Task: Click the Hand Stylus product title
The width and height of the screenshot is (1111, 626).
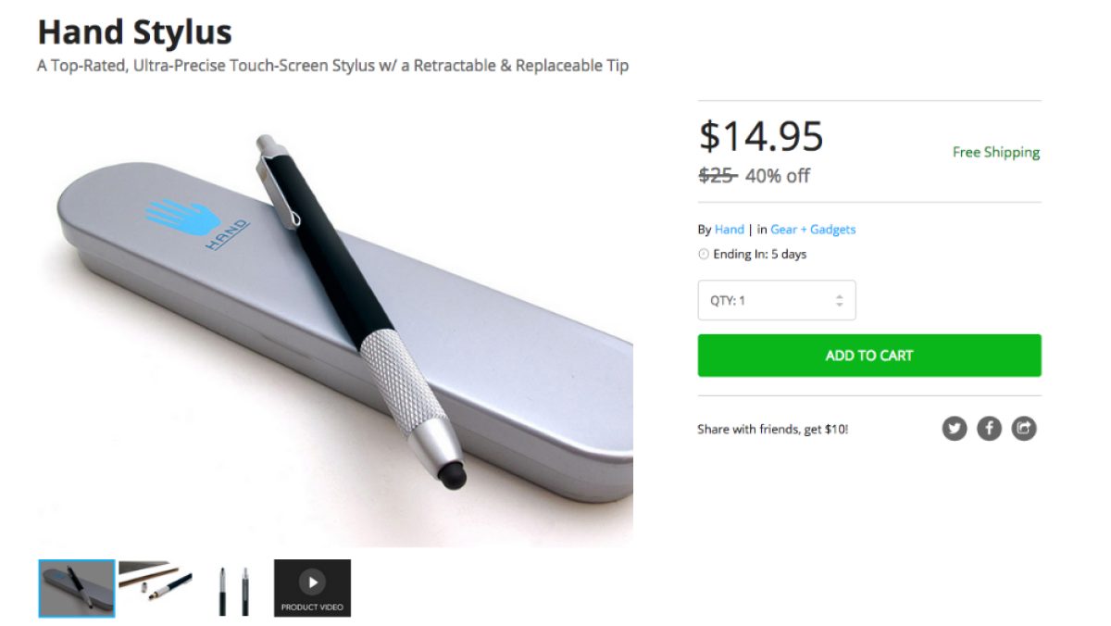Action: [x=134, y=32]
